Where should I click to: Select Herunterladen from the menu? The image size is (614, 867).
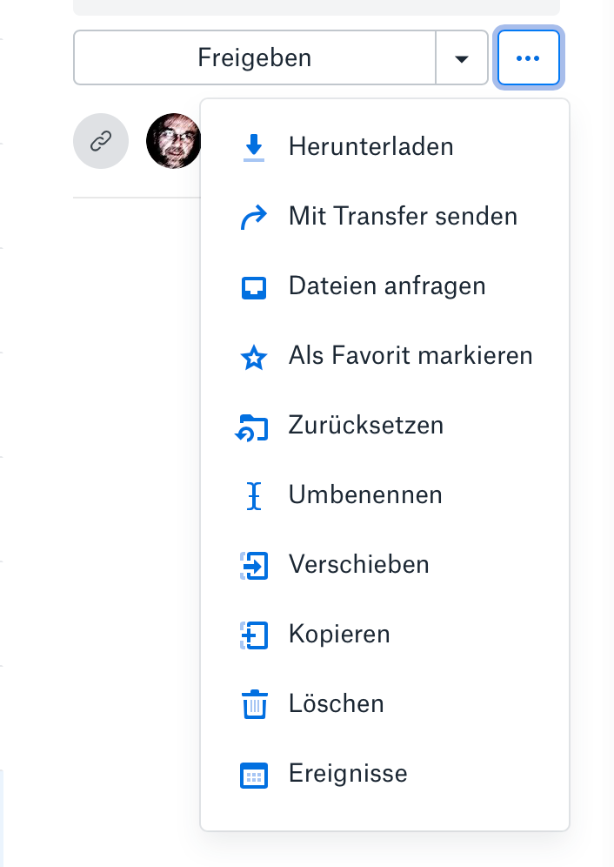pos(371,146)
